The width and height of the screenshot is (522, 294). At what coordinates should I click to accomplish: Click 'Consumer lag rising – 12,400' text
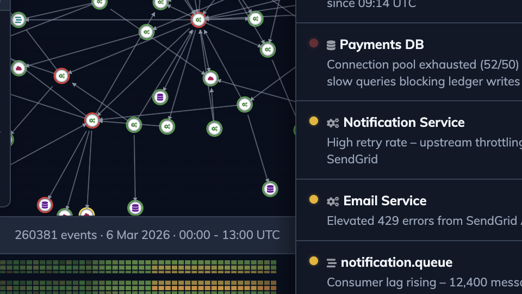[407, 283]
